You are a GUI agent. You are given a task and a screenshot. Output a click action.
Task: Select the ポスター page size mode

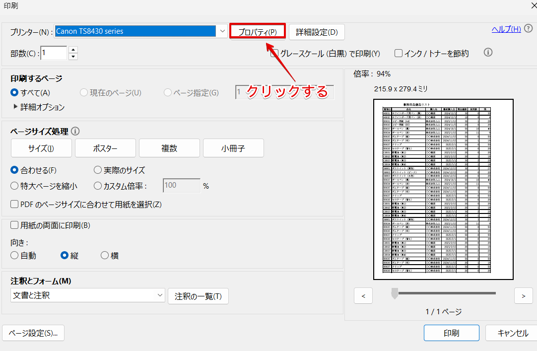click(x=105, y=148)
